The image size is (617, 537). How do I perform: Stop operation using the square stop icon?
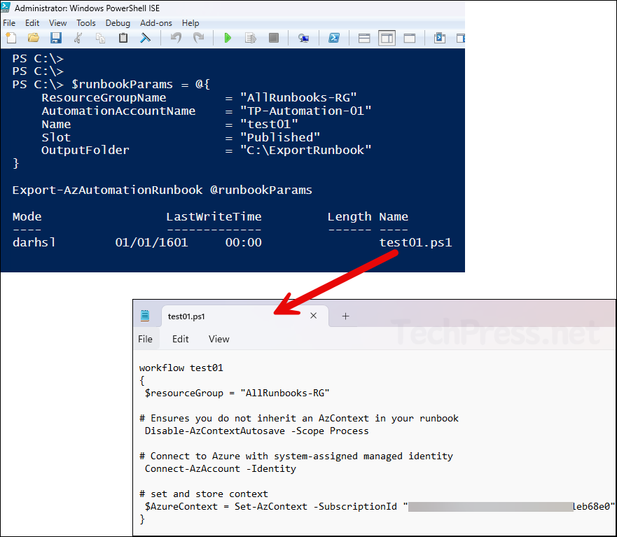[273, 38]
